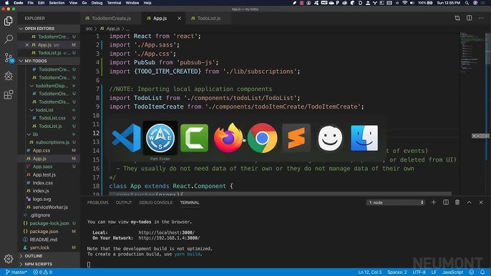Click the src breadcrumb above the editor

click(x=89, y=29)
